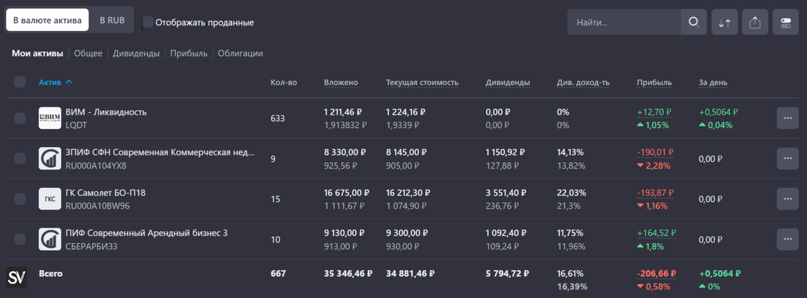The width and height of the screenshot is (807, 298).
Task: Click the search magnifier icon
Action: [x=693, y=22]
